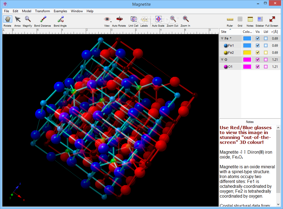Toggle the Grid overlay

(x=240, y=21)
